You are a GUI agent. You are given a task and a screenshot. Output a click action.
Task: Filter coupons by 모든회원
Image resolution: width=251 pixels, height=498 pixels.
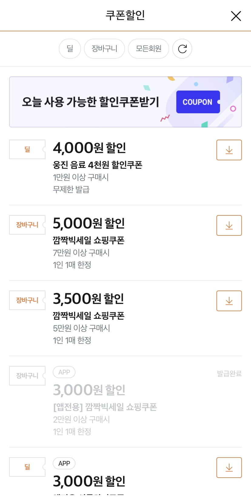[x=149, y=49]
